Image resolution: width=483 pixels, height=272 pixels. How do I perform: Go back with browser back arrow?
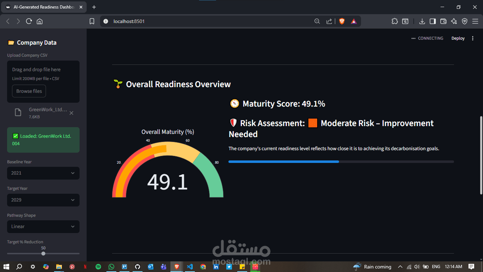(8, 21)
